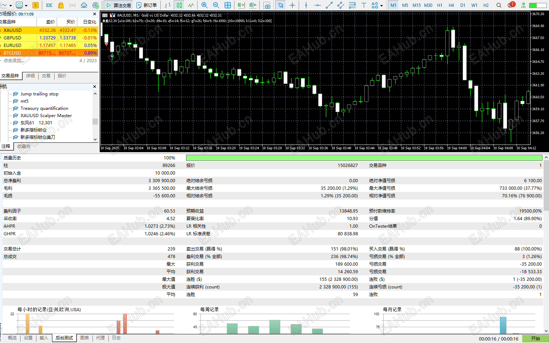Open the account notifications icon with badge
The height and width of the screenshot is (343, 549).
(x=511, y=5)
